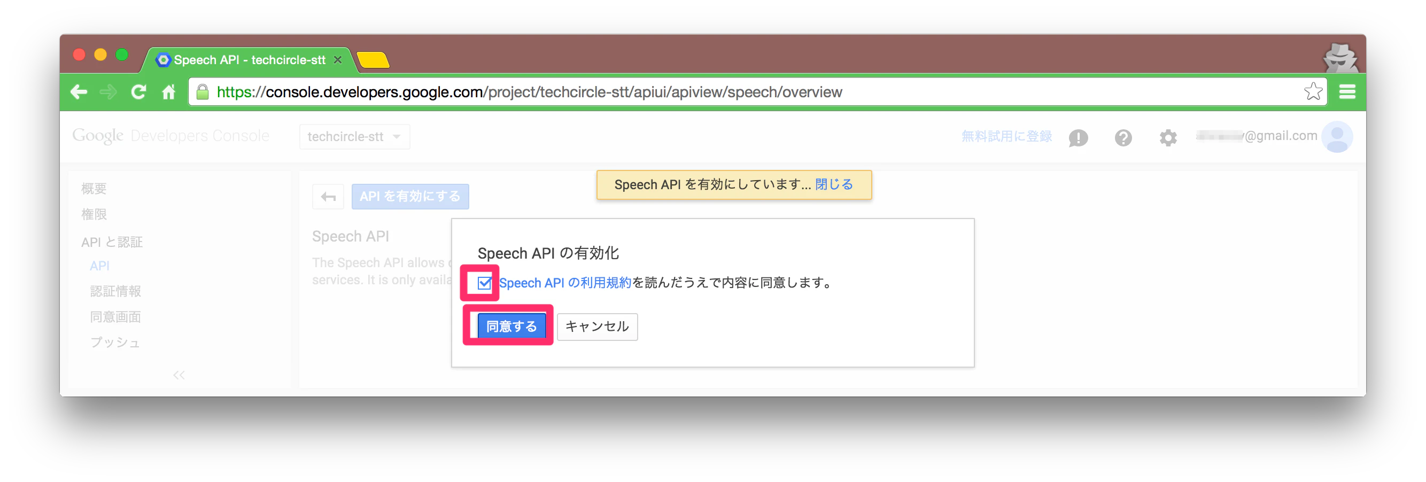Open the notifications alert icon

pos(1078,137)
